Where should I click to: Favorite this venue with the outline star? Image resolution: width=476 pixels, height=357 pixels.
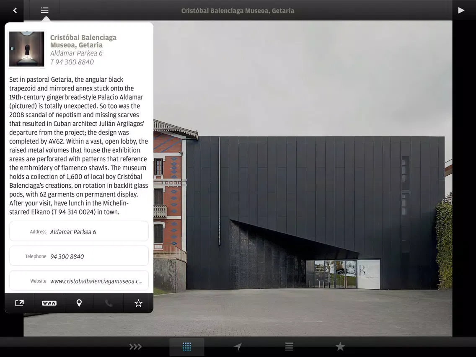tap(138, 303)
